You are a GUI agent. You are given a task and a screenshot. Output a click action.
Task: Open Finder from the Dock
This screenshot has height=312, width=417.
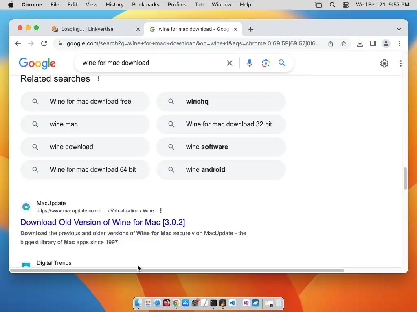coord(138,303)
